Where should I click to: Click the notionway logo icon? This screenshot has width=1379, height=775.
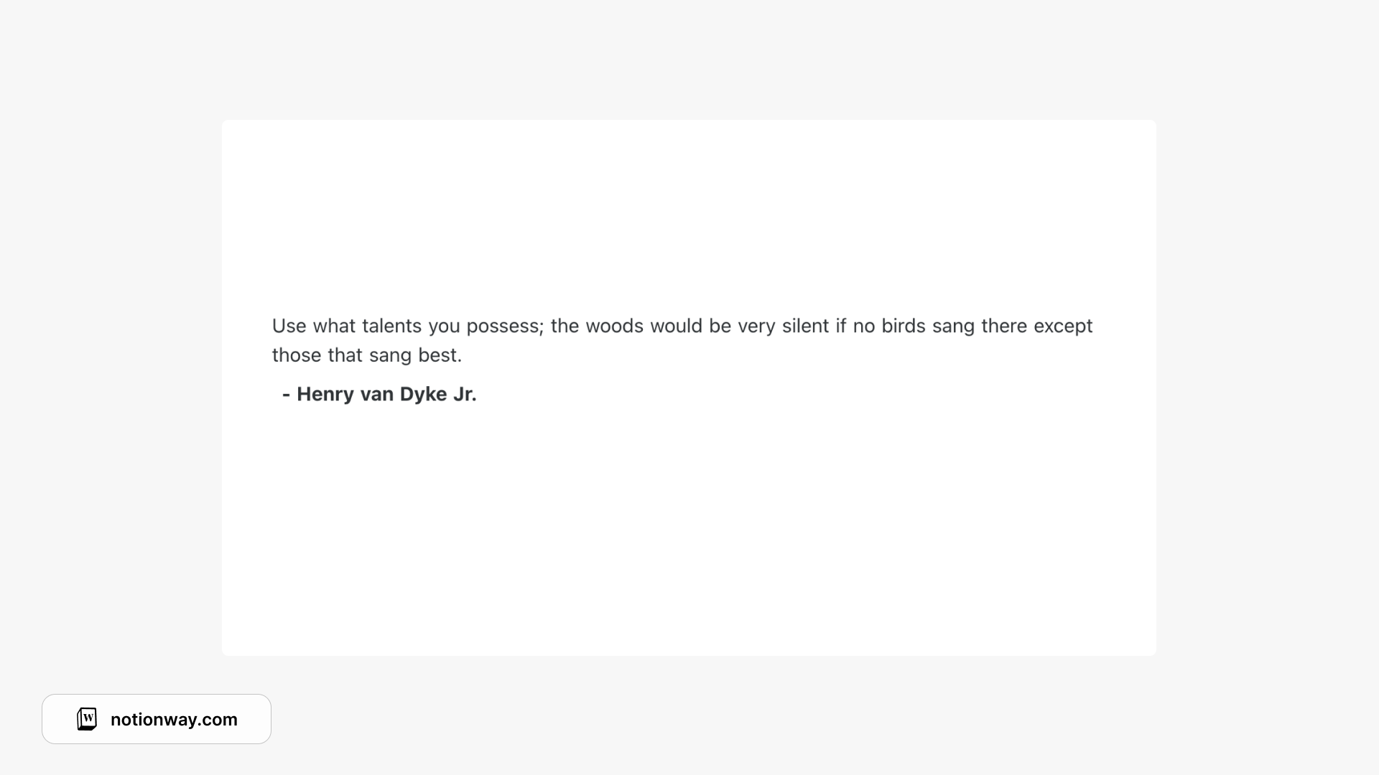pyautogui.click(x=87, y=719)
